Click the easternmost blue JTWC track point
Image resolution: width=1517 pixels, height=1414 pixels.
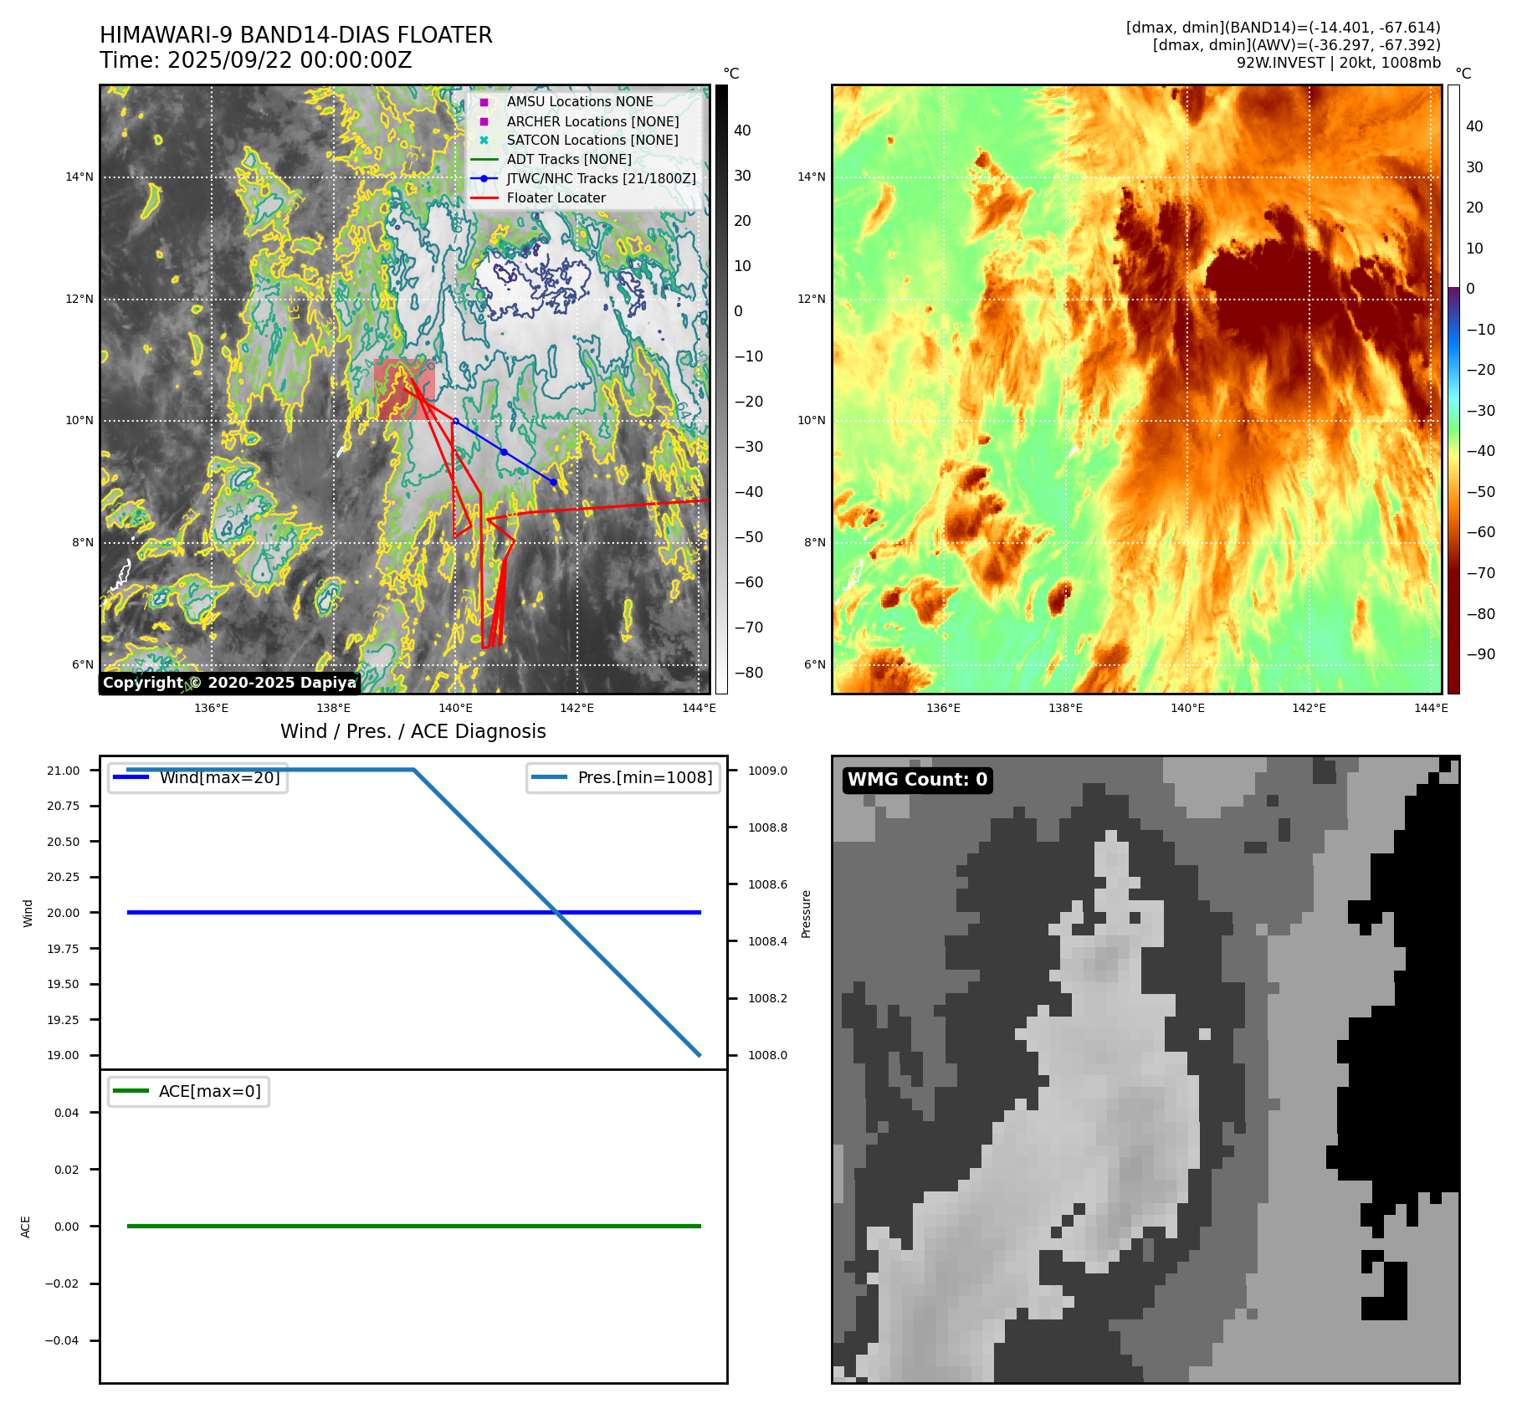click(x=553, y=482)
